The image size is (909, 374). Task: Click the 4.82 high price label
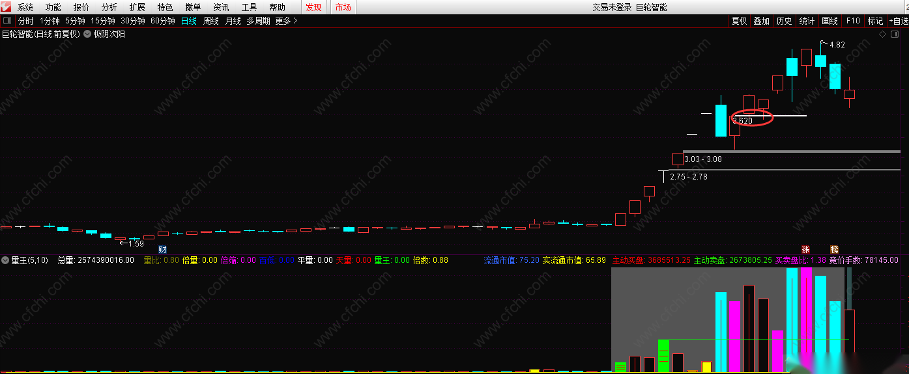coord(837,45)
